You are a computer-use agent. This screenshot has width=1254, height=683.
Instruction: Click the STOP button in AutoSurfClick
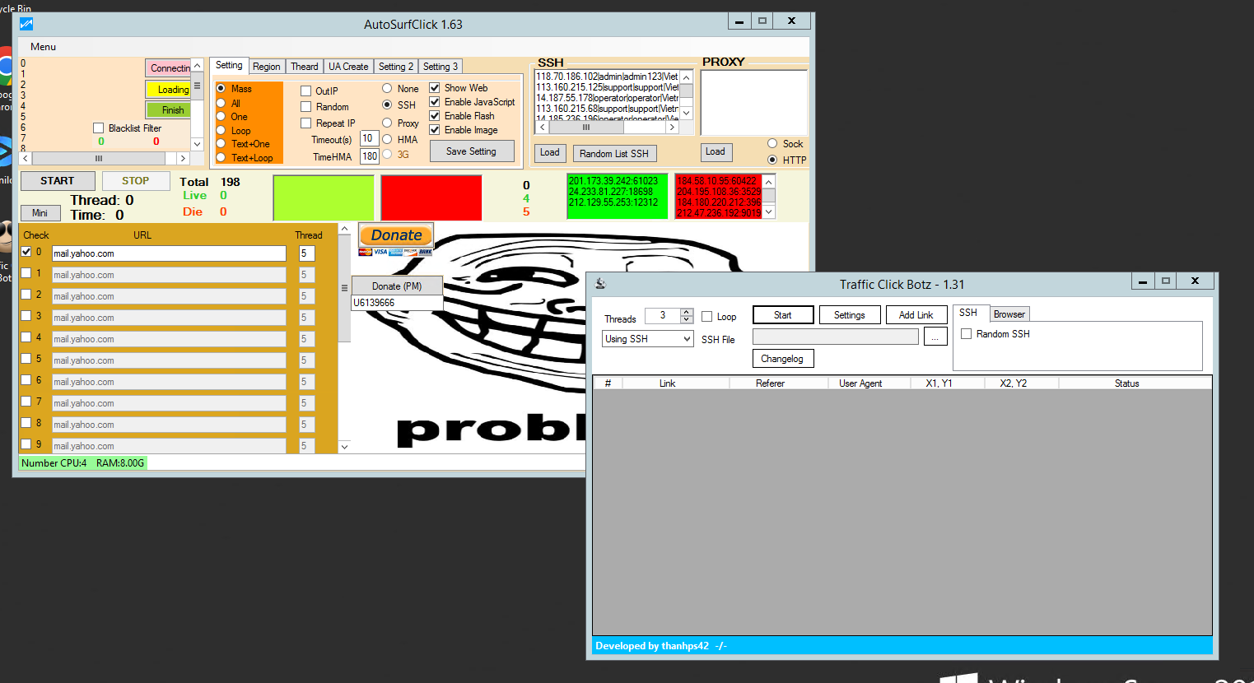136,181
